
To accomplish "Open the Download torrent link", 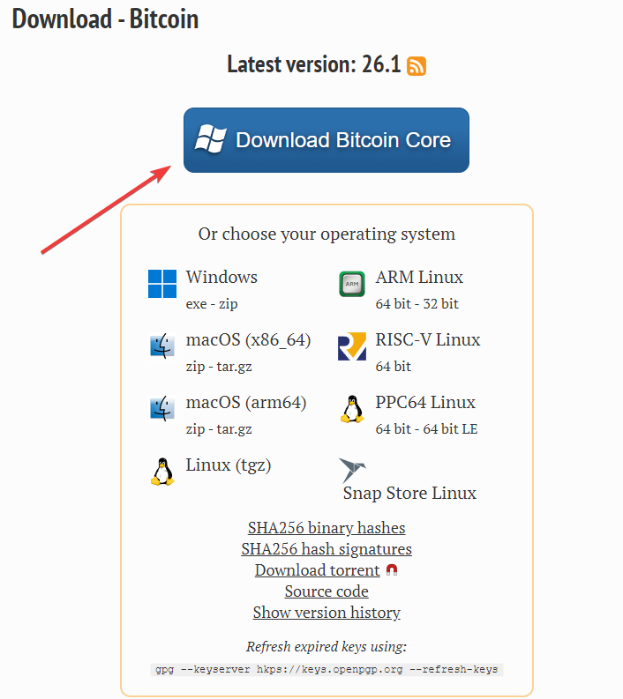I will click(318, 570).
